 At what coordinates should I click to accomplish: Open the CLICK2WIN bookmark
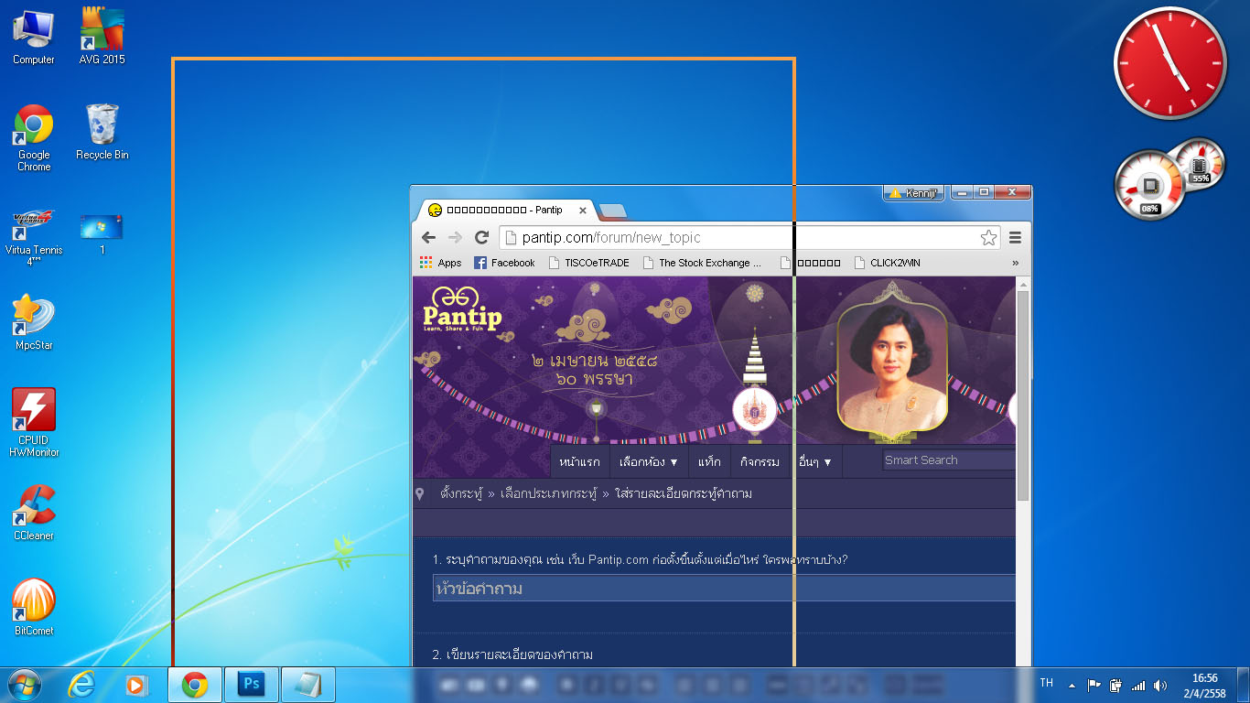[x=888, y=263]
